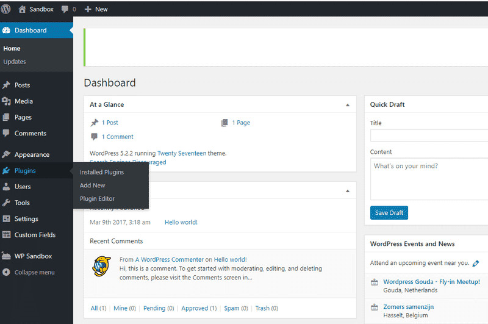
Task: Click the pencil icon to edit event location
Action: click(476, 264)
